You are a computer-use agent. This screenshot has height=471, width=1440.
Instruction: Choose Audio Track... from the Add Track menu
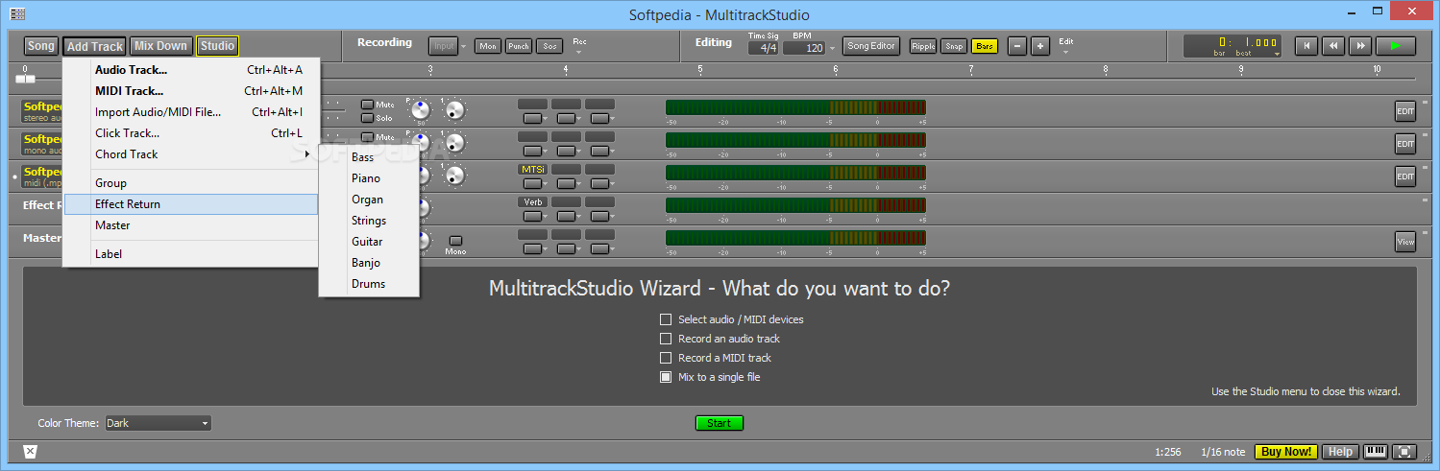190,69
